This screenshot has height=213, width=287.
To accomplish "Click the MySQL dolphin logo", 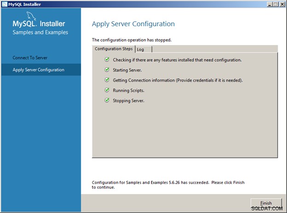I will click(x=31, y=16).
